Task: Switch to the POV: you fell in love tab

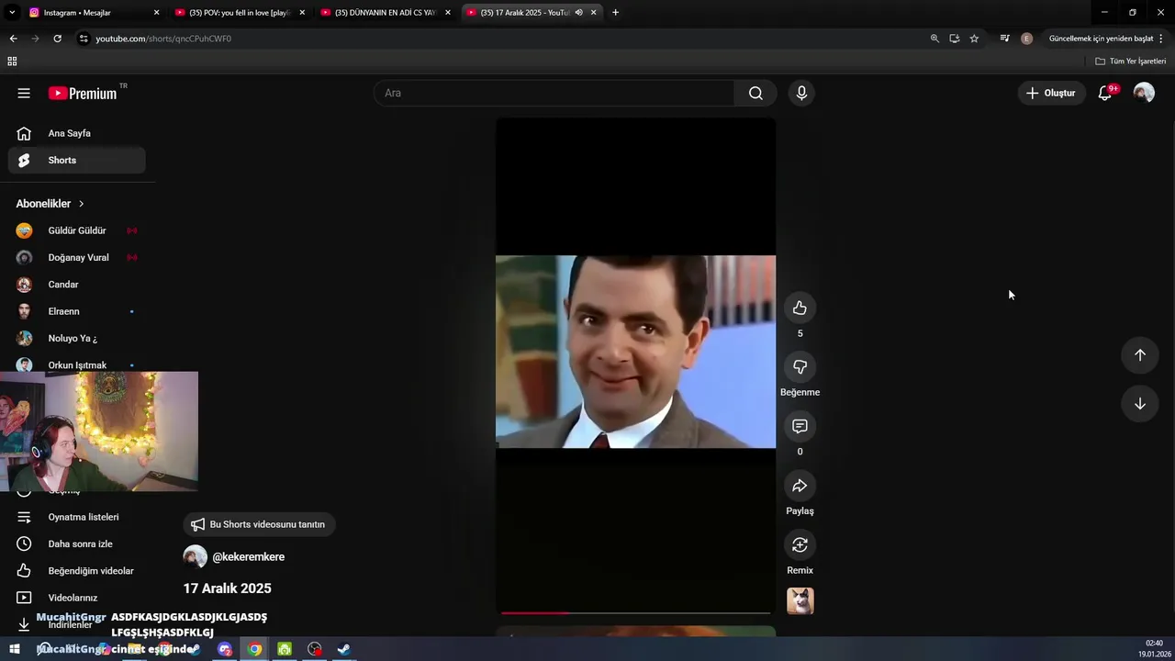Action: pos(241,13)
